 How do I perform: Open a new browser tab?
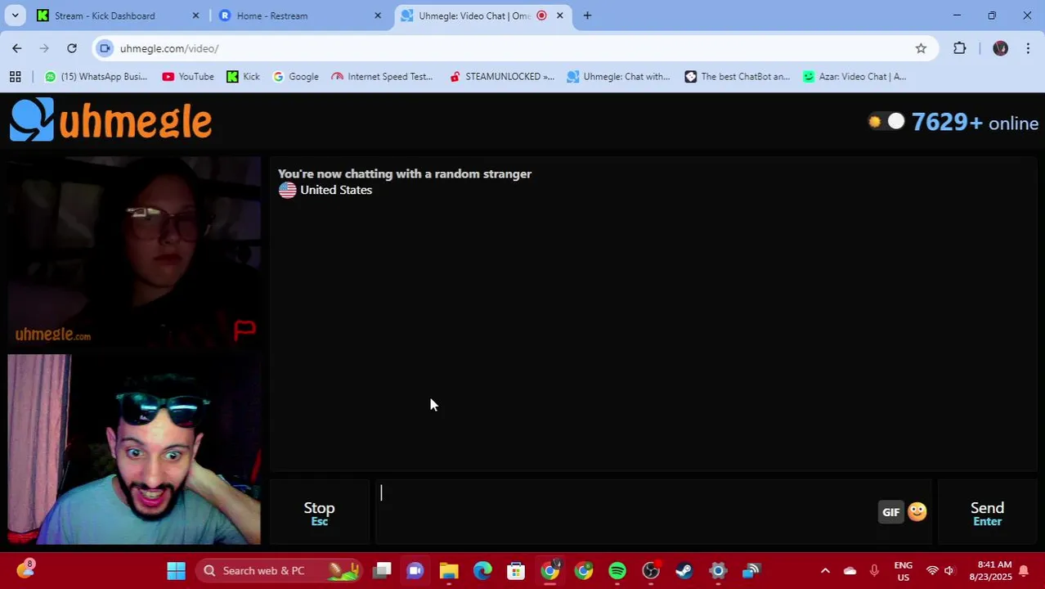tap(587, 16)
